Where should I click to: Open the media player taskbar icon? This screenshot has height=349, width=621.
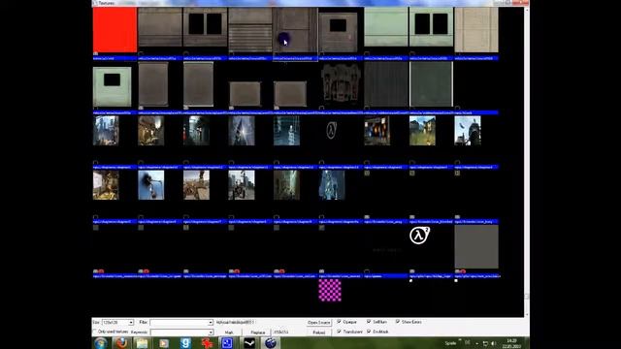coord(164,342)
